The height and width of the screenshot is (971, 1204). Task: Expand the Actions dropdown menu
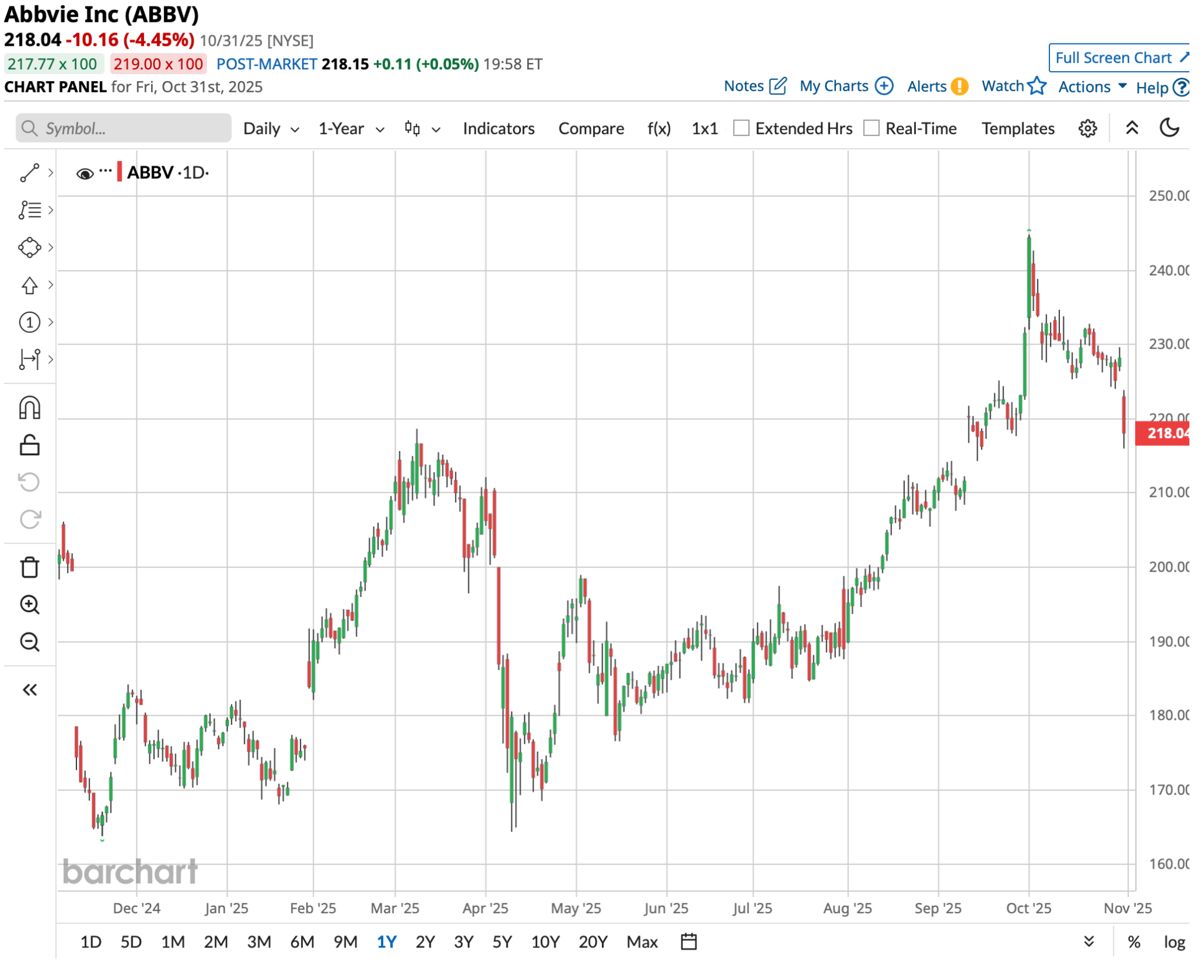click(x=1092, y=87)
